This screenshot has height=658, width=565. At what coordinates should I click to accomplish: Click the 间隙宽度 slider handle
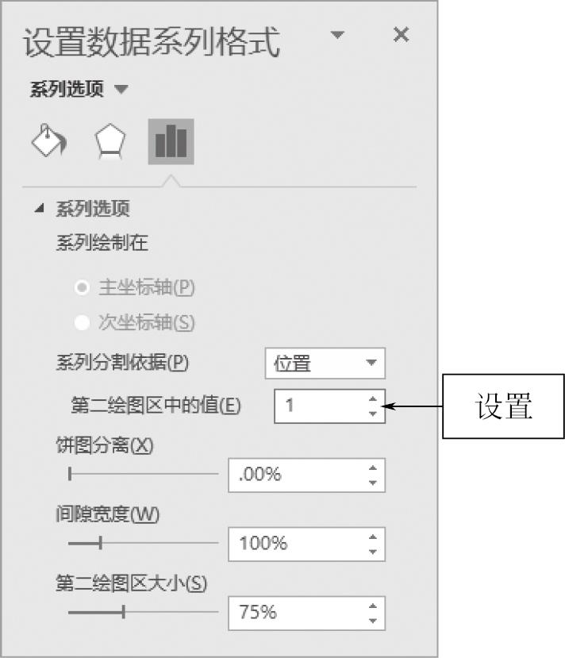pyautogui.click(x=100, y=544)
